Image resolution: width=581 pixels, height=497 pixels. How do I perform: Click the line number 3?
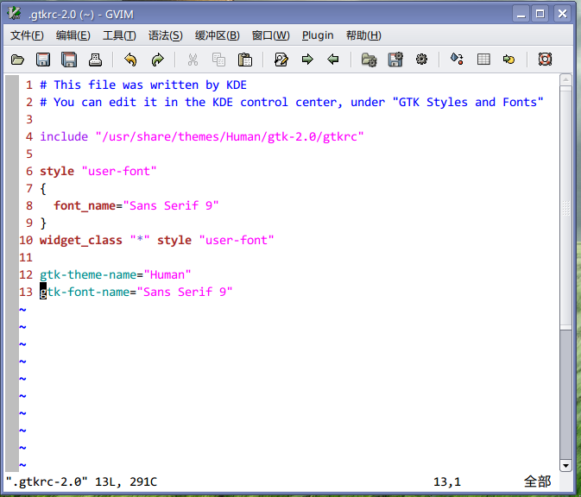pos(29,120)
